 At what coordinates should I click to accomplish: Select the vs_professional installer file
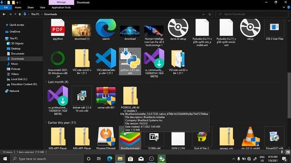tap(58, 101)
